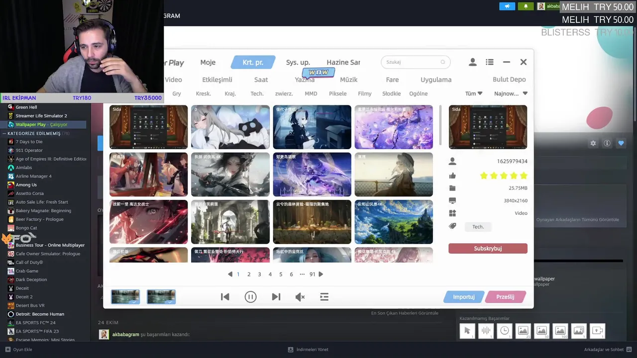Select the Krt. pr. tab

(x=253, y=62)
